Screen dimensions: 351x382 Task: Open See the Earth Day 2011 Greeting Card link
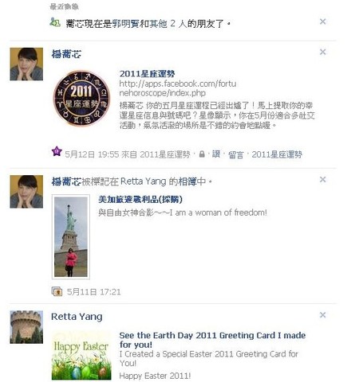(x=212, y=340)
